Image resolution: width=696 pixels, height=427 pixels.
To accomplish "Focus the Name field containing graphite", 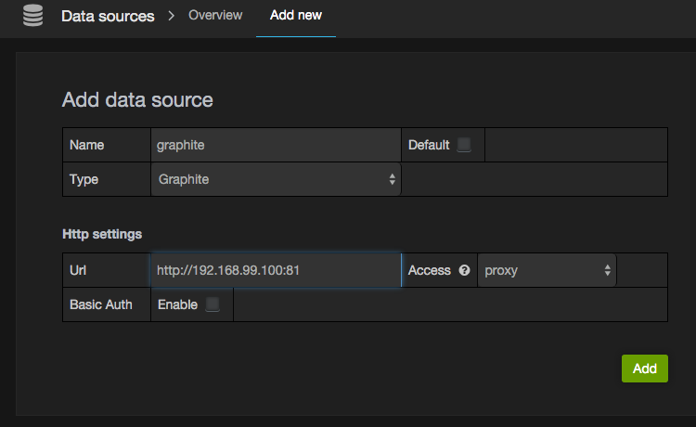I will click(276, 145).
